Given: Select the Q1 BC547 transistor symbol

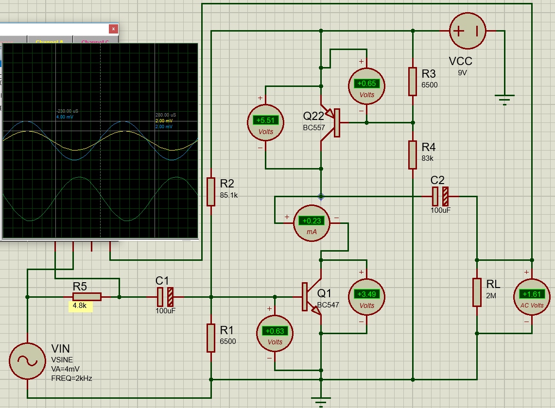Looking at the screenshot, I should click(x=312, y=297).
